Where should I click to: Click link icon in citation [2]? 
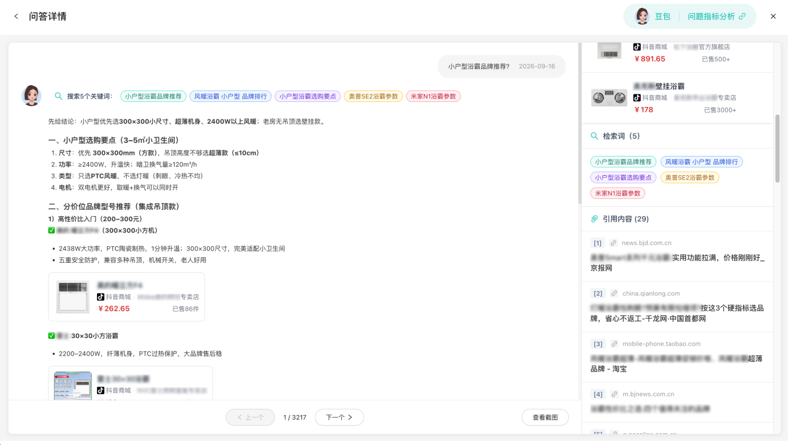click(x=613, y=293)
